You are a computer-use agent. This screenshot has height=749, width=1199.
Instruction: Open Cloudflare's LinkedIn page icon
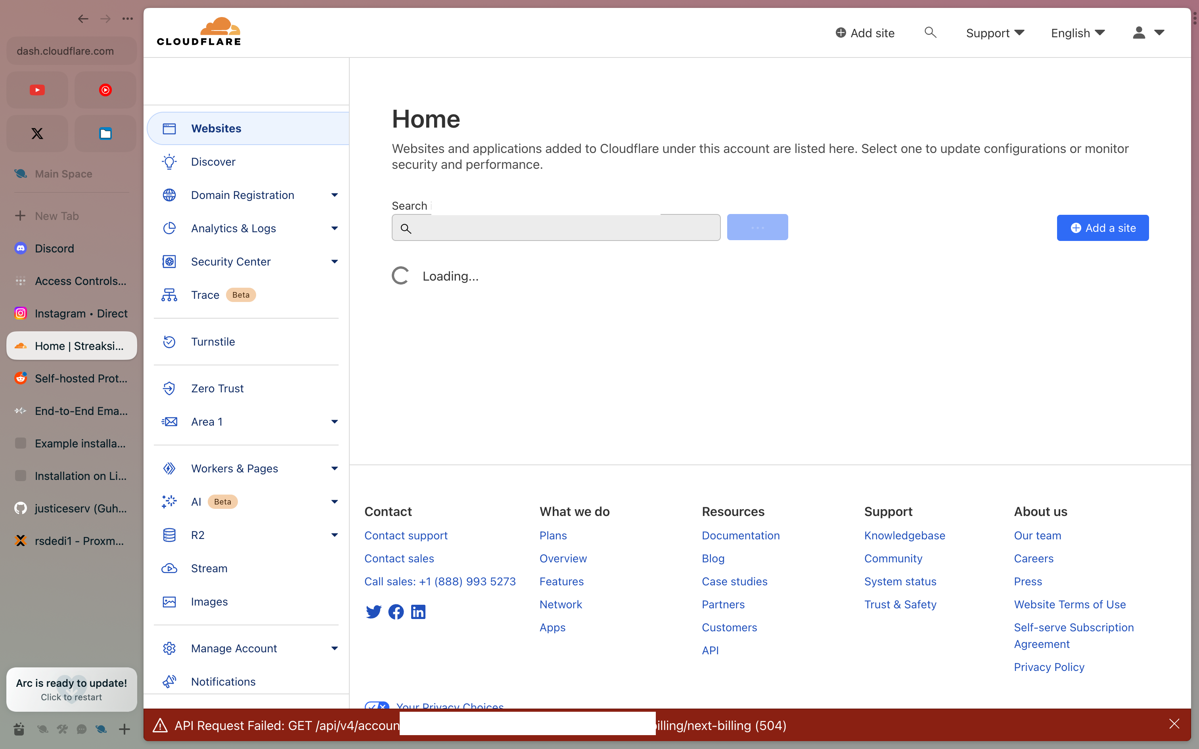[418, 612]
